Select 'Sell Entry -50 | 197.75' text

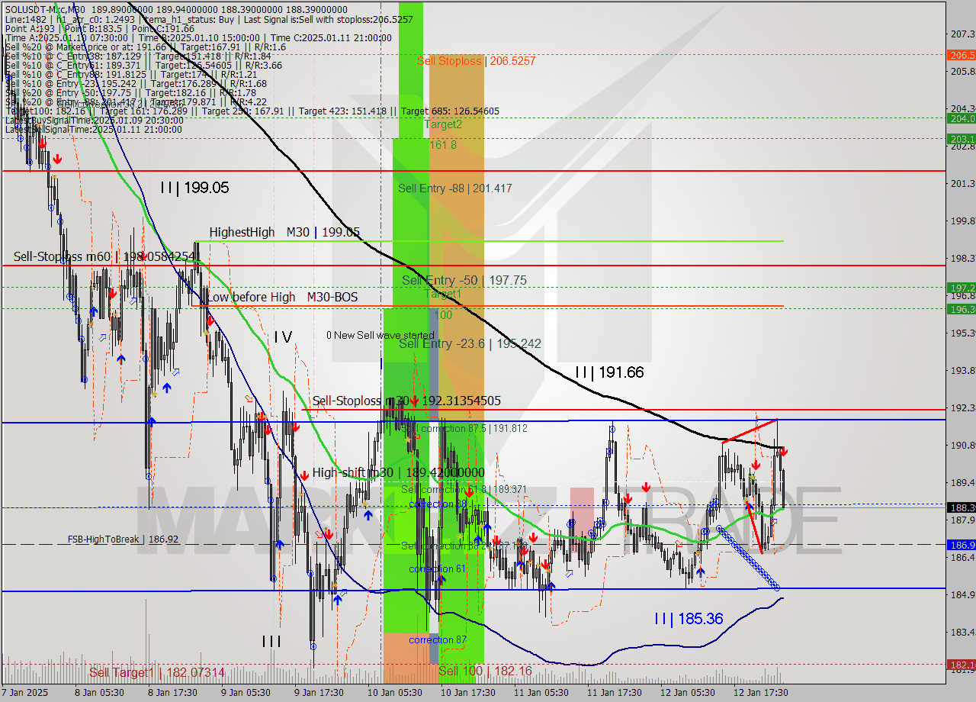click(464, 281)
